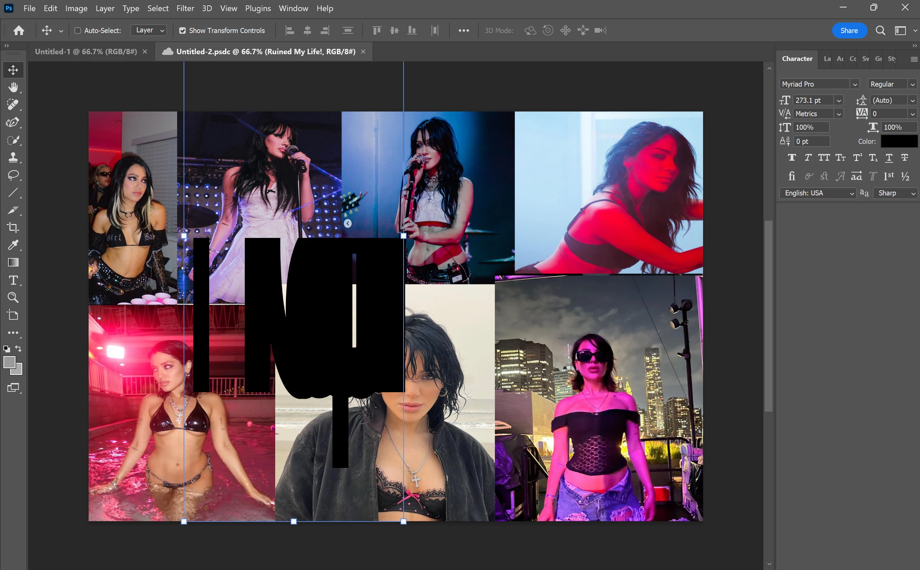Select the Clone Stamp tool
Viewport: 920px width, 570px height.
tap(13, 157)
